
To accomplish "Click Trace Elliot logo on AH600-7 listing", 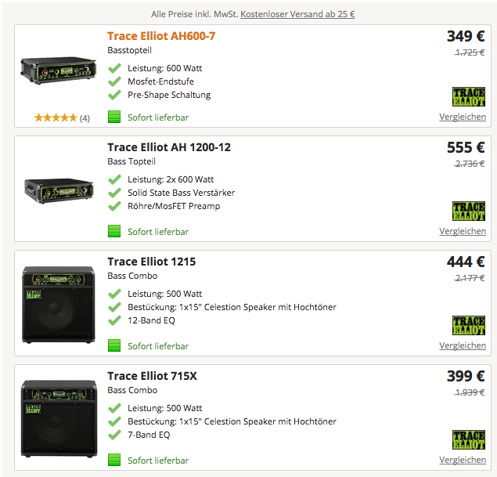I will [x=469, y=97].
